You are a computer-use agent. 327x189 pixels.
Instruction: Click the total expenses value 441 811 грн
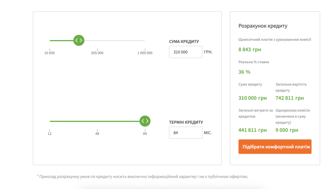252,130
